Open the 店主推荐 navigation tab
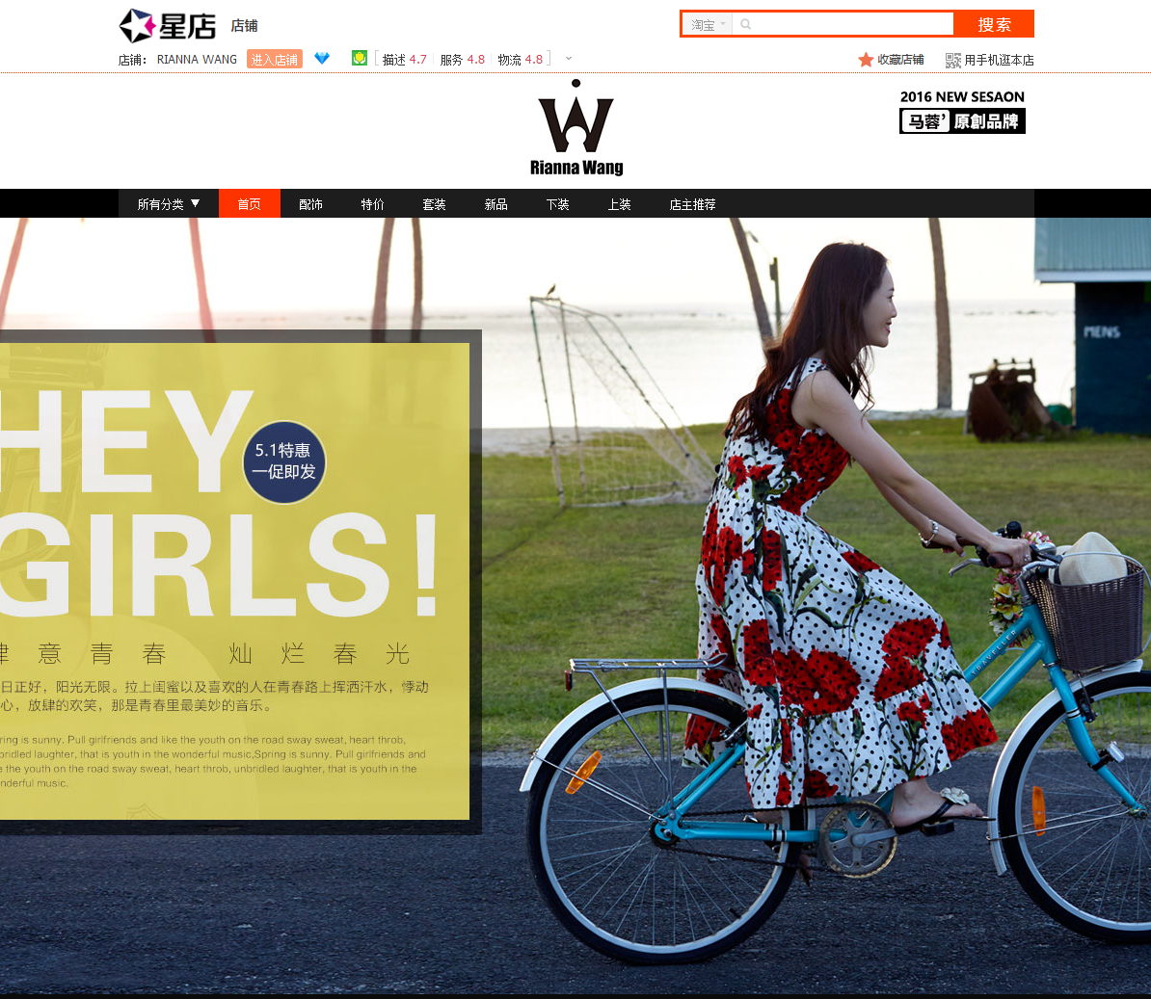Screen dimensions: 1151x999 692,204
